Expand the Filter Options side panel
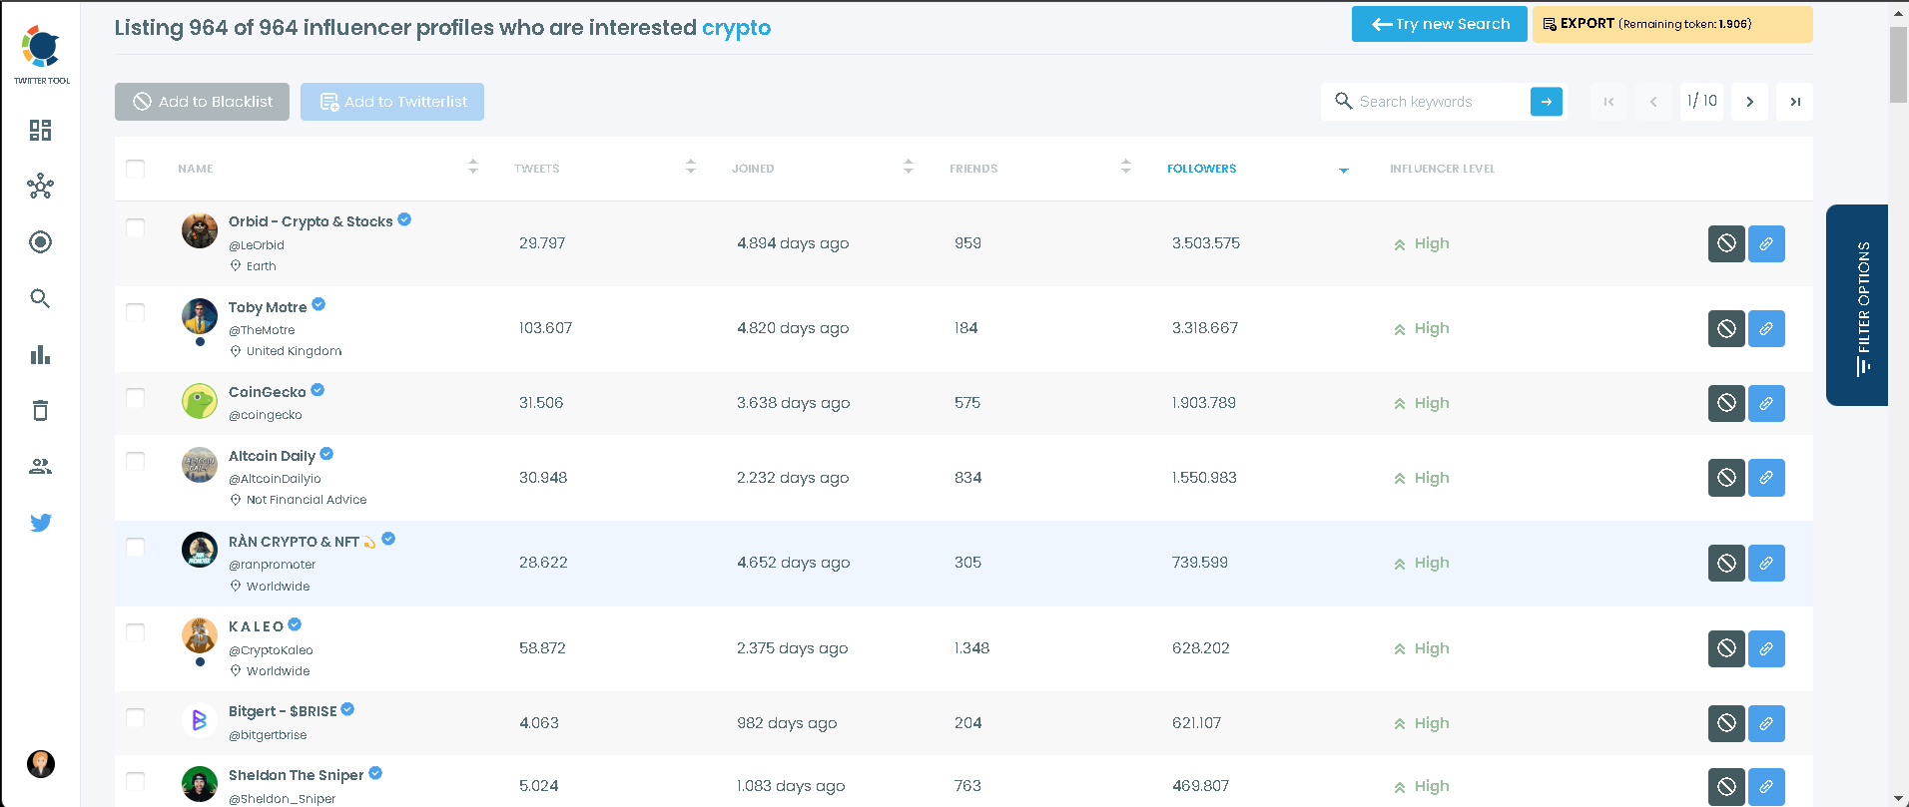 [x=1857, y=305]
